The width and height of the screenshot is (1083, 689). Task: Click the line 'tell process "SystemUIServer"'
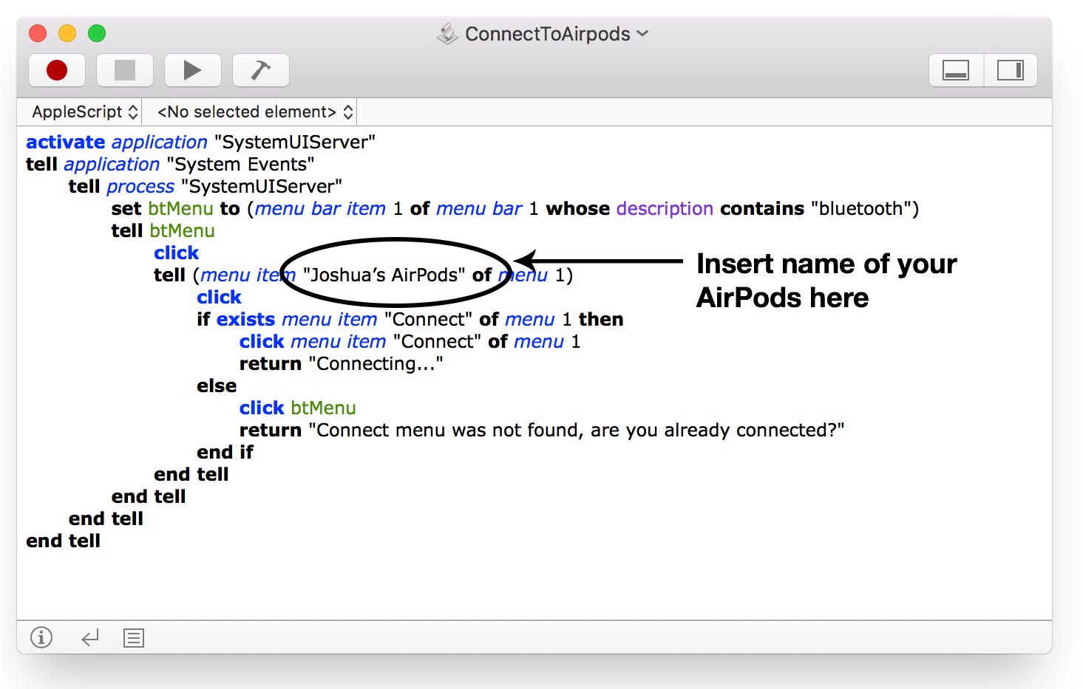coord(206,186)
